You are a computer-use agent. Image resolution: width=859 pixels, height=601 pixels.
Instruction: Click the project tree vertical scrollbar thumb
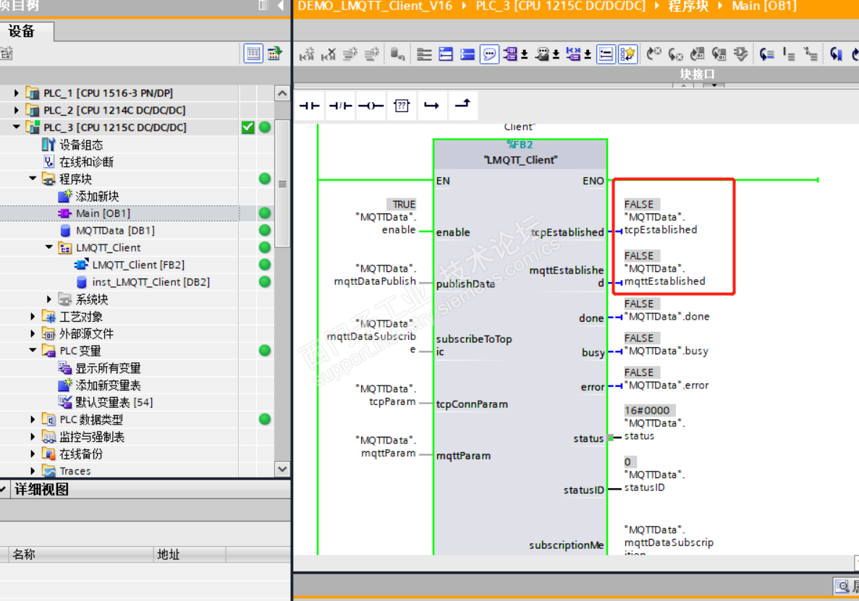pyautogui.click(x=282, y=184)
